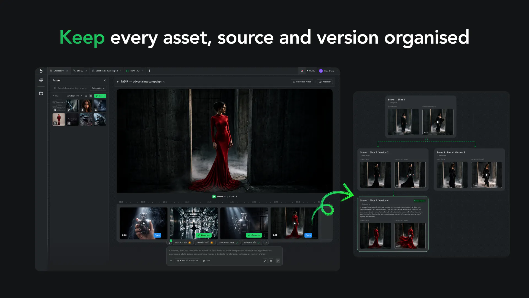The image size is (529, 298).
Task: Open three-dot menu on perfume light-beam clip
Action: coord(265,235)
